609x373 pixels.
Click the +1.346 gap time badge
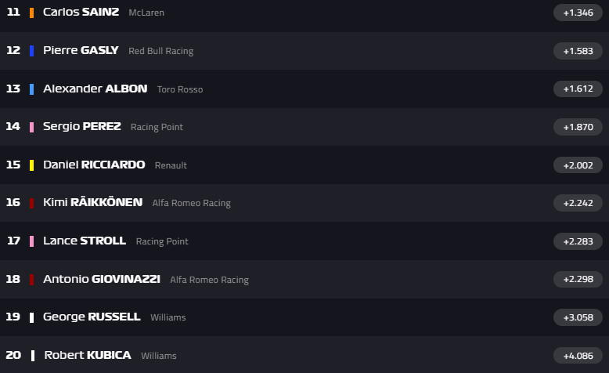[x=578, y=13]
